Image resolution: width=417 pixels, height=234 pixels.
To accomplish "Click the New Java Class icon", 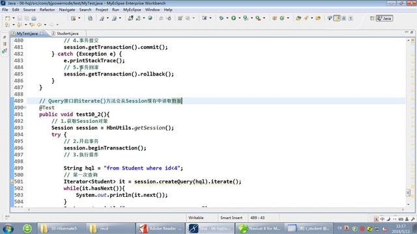I will (x=282, y=18).
